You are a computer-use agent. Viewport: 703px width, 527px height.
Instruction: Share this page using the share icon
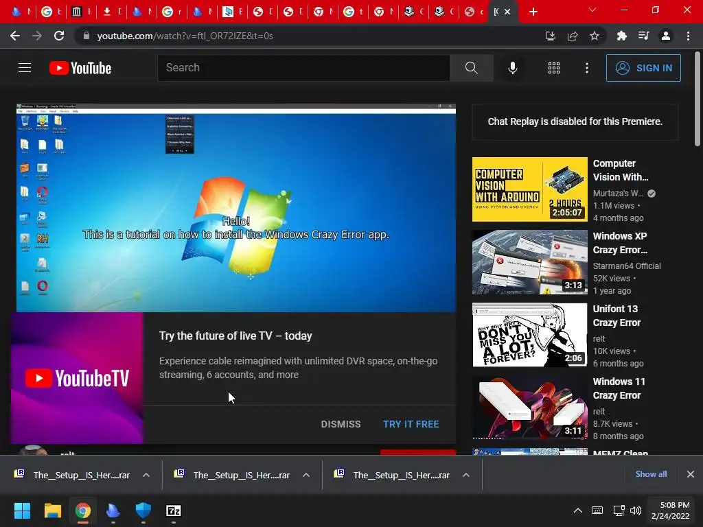[573, 36]
